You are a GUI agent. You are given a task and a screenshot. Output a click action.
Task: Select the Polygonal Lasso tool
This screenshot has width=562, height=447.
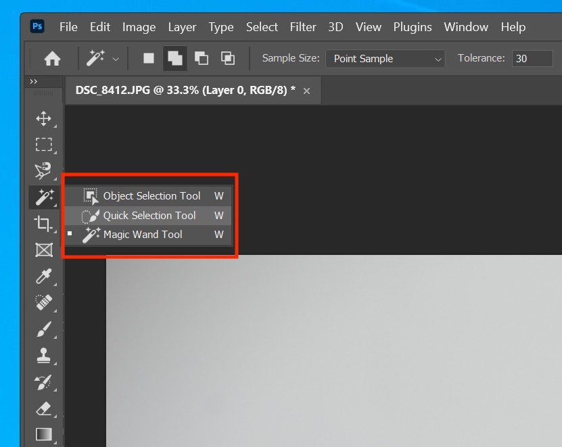44,170
